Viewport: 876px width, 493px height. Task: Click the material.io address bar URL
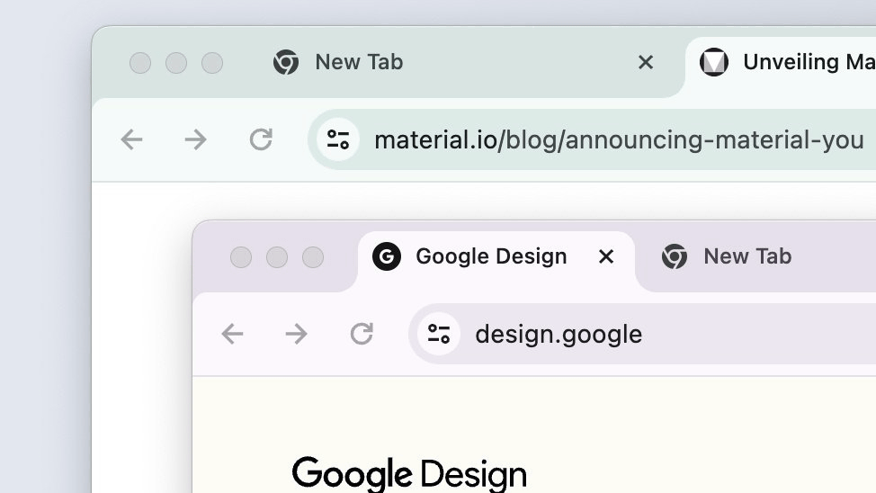click(619, 140)
